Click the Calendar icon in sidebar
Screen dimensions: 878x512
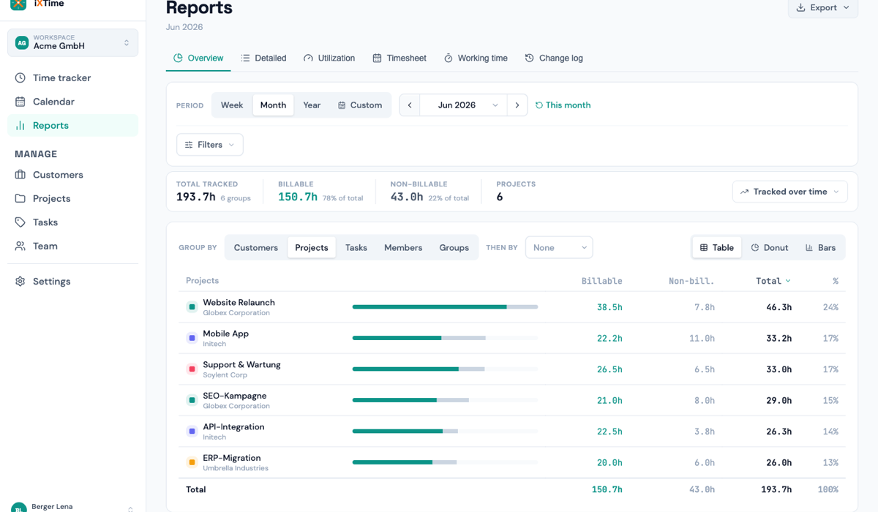(20, 102)
